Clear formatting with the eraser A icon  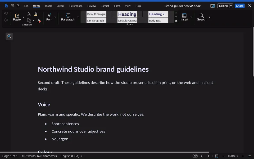click(39, 21)
